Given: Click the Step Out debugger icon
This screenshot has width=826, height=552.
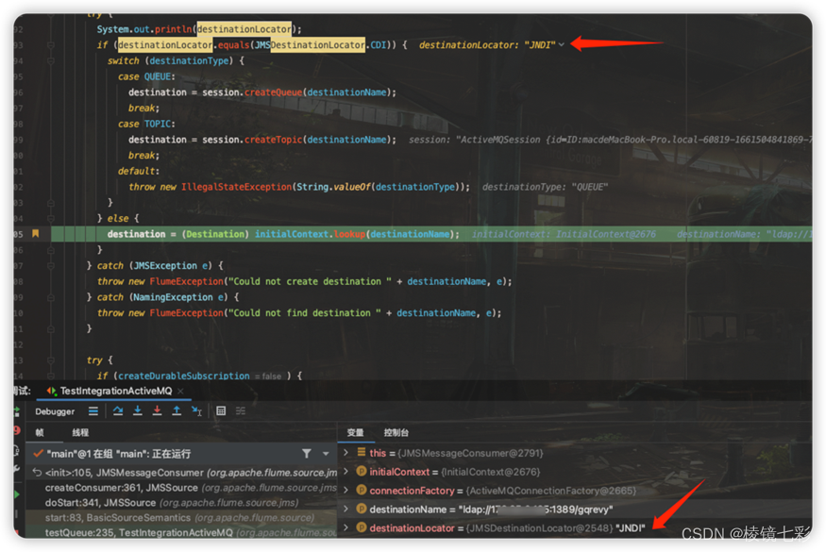Looking at the screenshot, I should [177, 410].
